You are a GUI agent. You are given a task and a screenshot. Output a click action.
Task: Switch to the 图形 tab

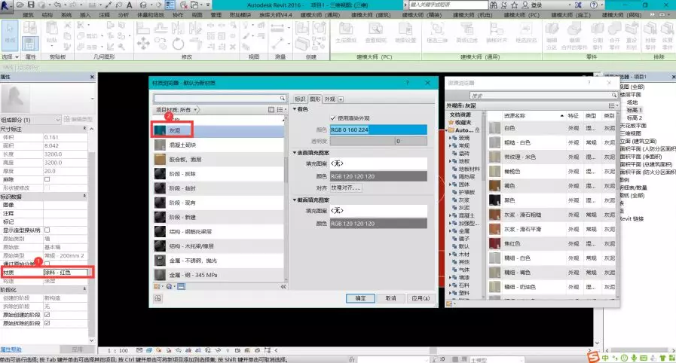(315, 99)
